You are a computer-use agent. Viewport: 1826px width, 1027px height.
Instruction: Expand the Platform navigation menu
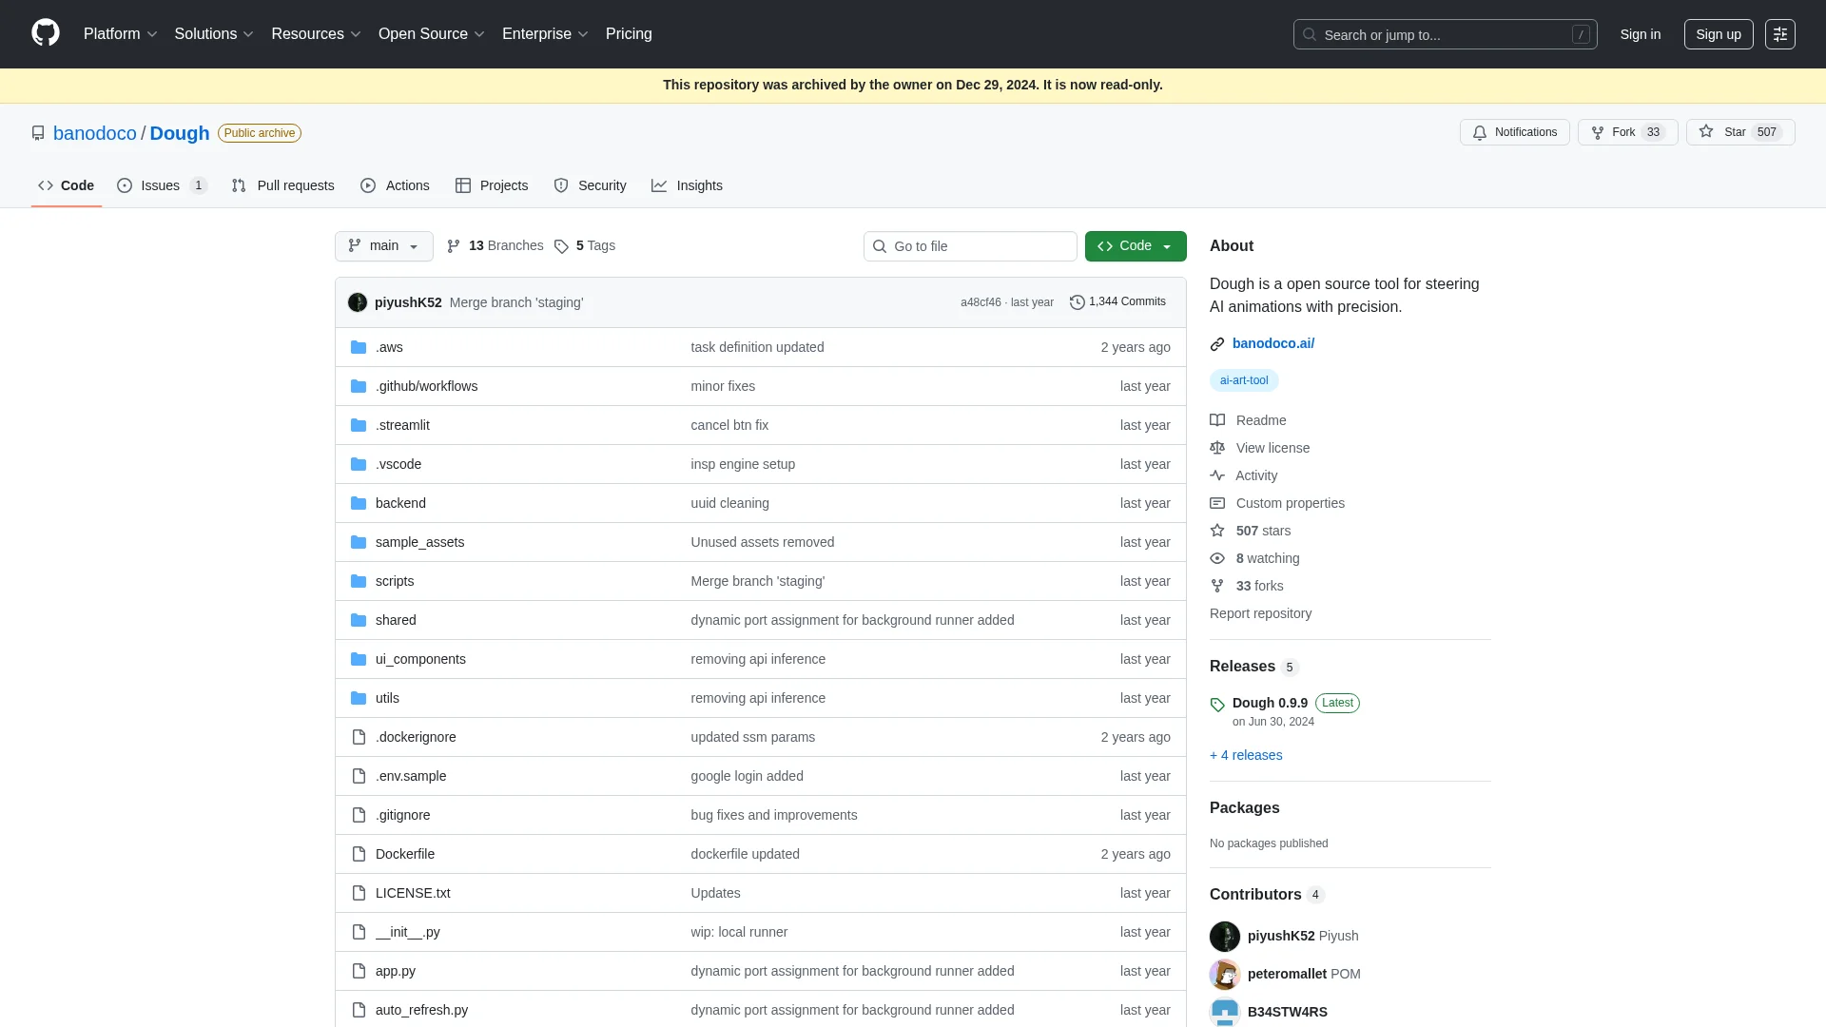tap(120, 34)
